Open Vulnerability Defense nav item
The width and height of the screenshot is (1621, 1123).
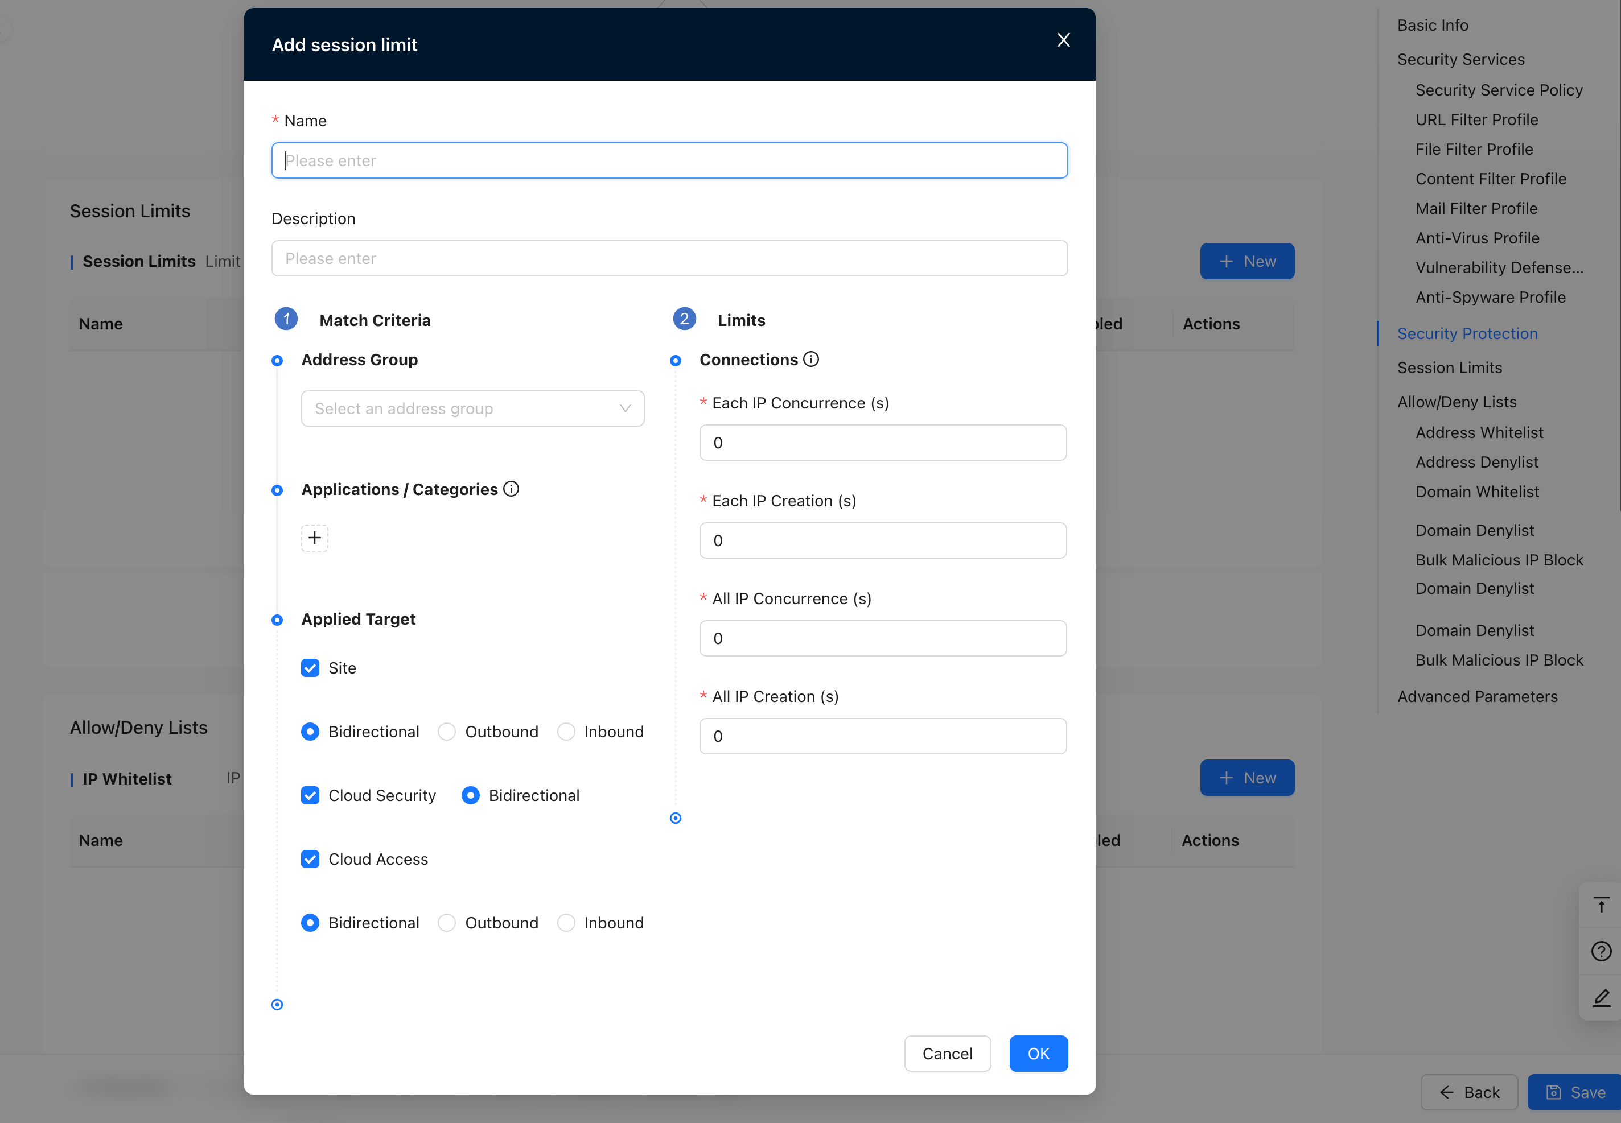(x=1499, y=267)
